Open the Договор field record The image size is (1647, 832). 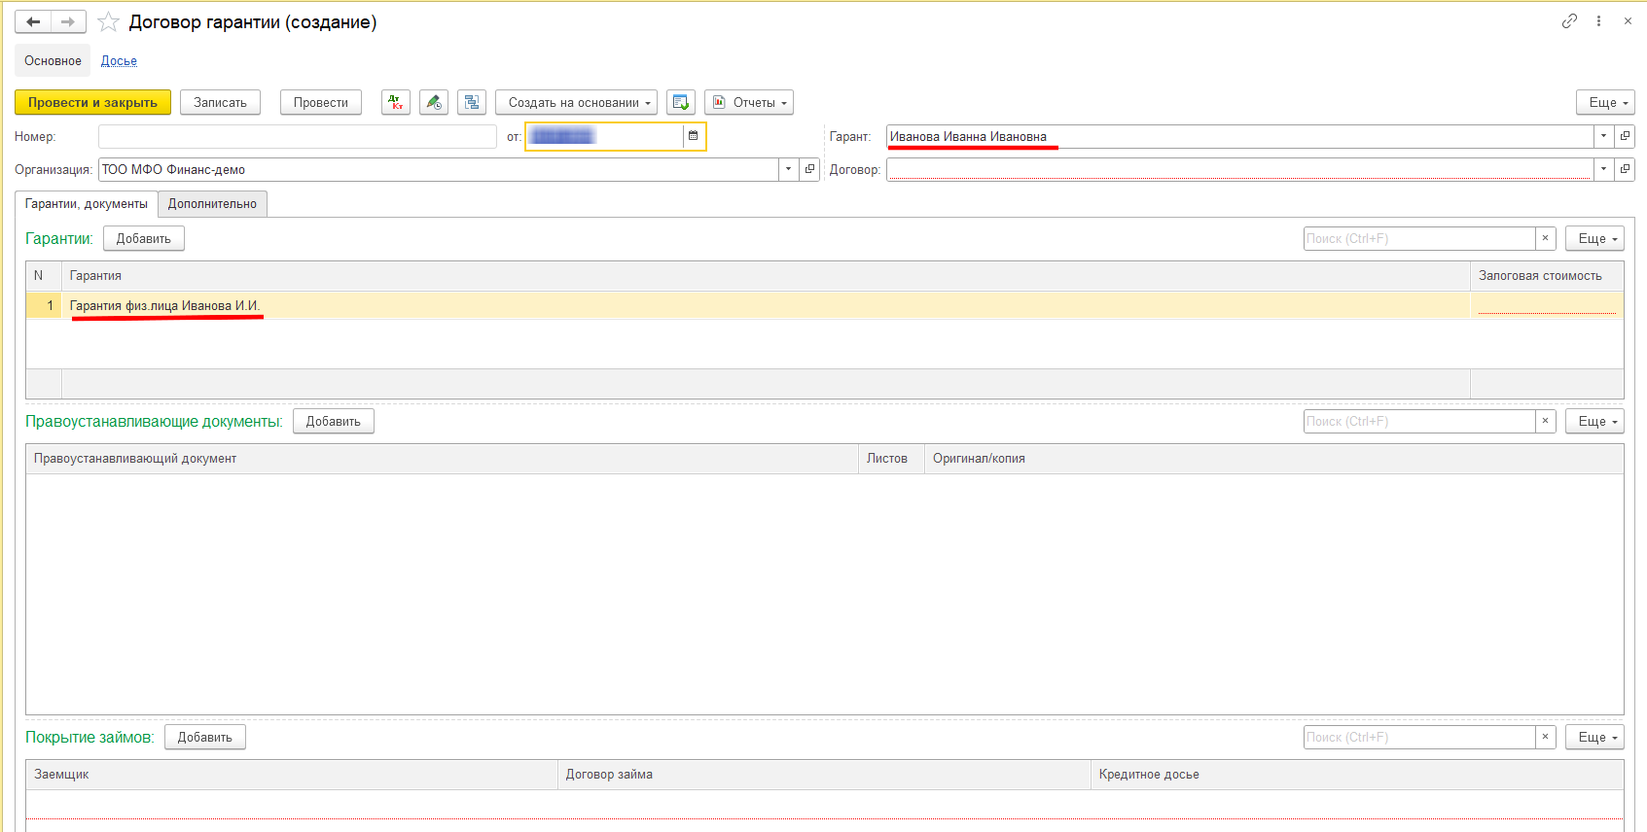(1625, 169)
